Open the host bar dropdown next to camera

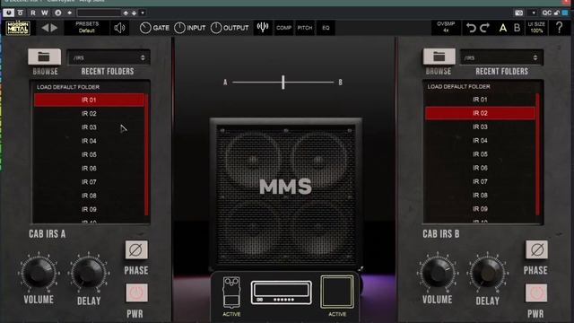[x=534, y=13]
